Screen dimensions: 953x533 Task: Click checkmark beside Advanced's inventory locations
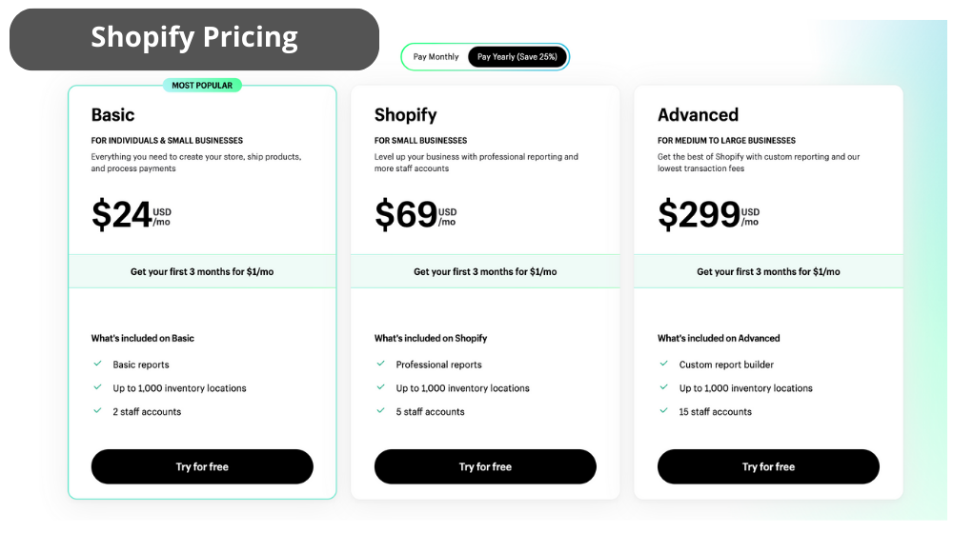663,387
